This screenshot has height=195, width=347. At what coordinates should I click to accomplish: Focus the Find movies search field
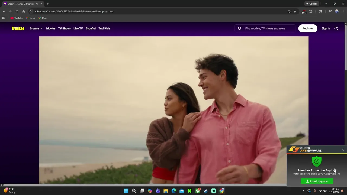(x=265, y=28)
